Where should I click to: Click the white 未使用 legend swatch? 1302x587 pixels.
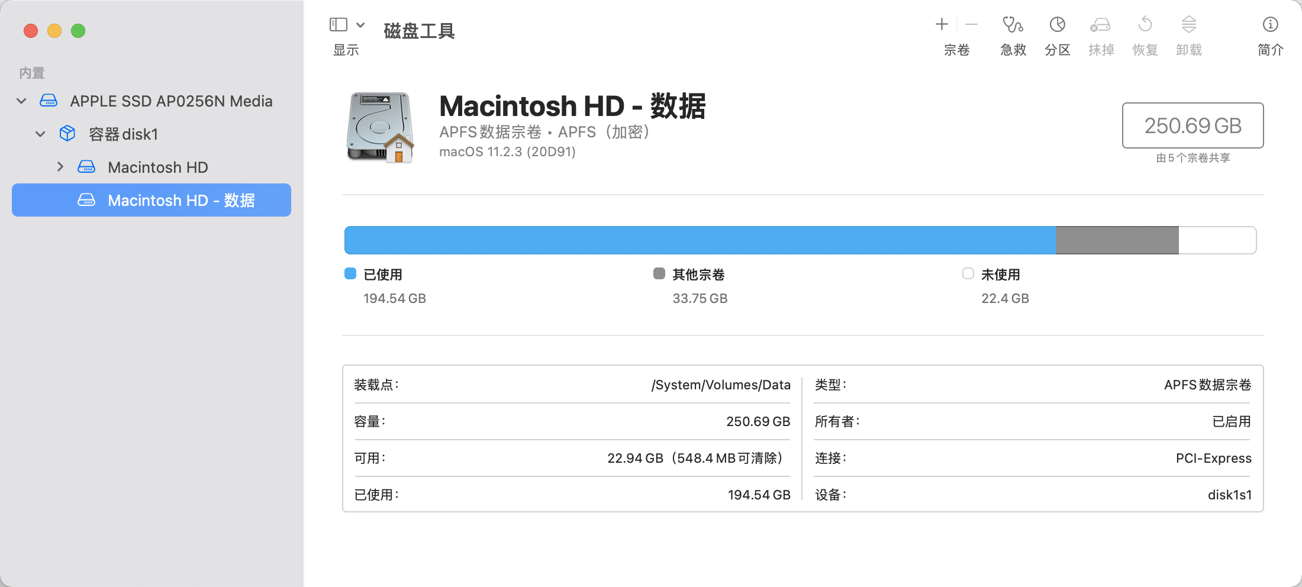pos(968,273)
